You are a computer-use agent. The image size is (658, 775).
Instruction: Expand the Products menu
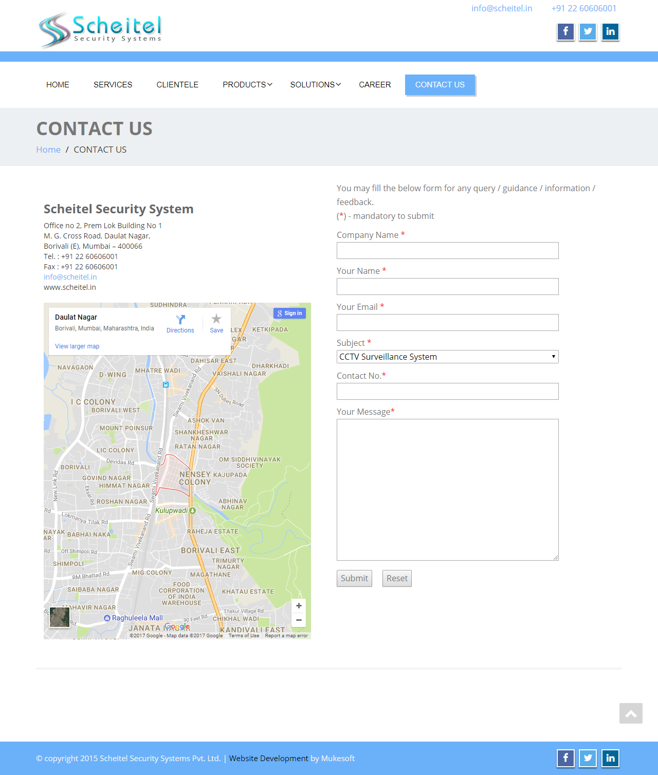pos(247,85)
